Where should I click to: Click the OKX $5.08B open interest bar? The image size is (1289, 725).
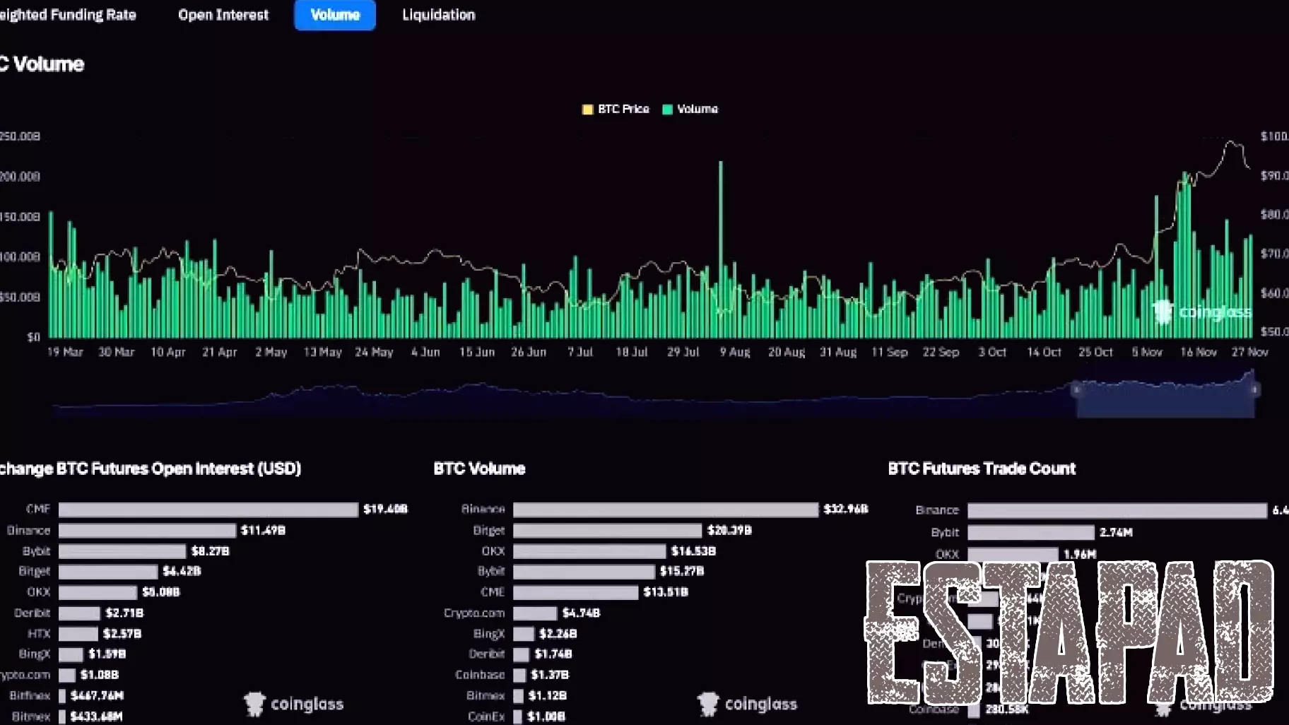pos(98,592)
